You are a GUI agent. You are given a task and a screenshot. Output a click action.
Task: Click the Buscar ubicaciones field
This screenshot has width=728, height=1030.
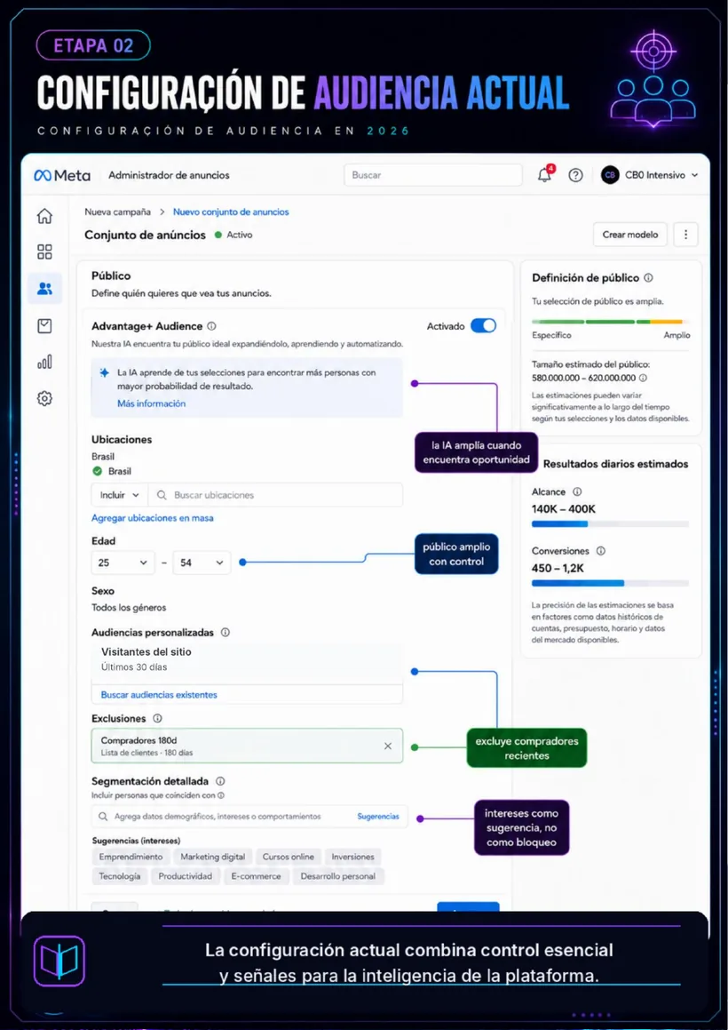click(x=276, y=495)
